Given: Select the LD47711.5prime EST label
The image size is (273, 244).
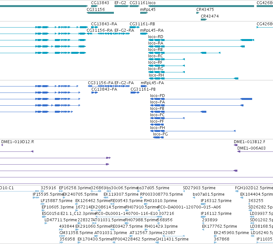Looking at the screenshot, I should (61, 220).
